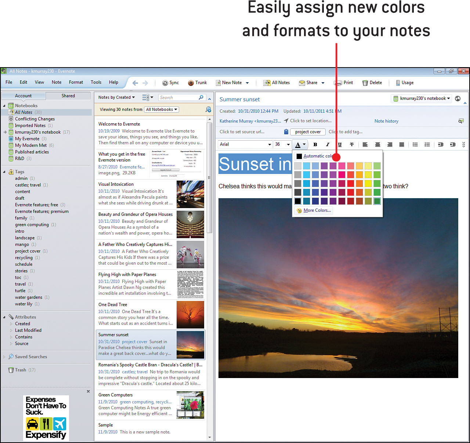The image size is (470, 443).
Task: Click to set source url
Action: [242, 132]
